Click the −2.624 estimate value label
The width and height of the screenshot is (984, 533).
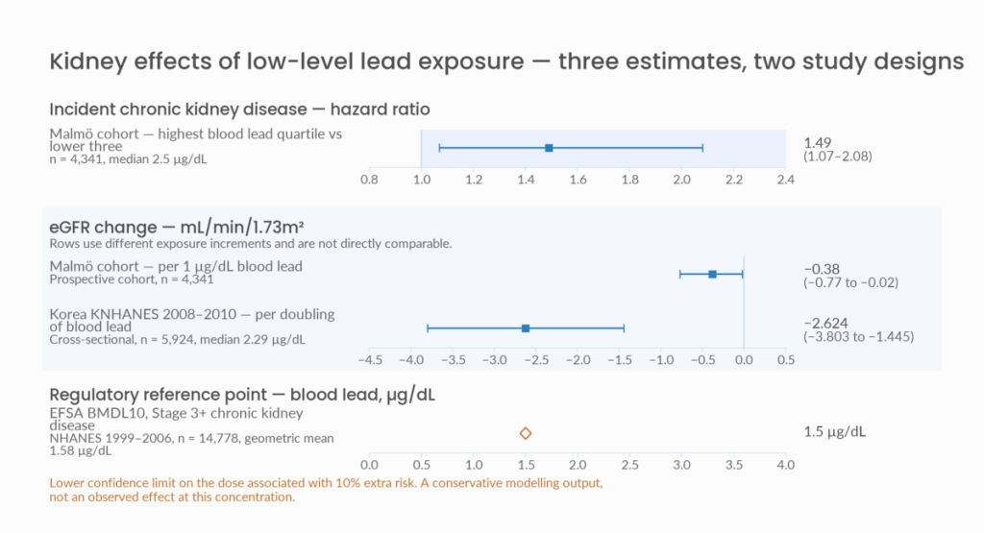click(x=825, y=324)
